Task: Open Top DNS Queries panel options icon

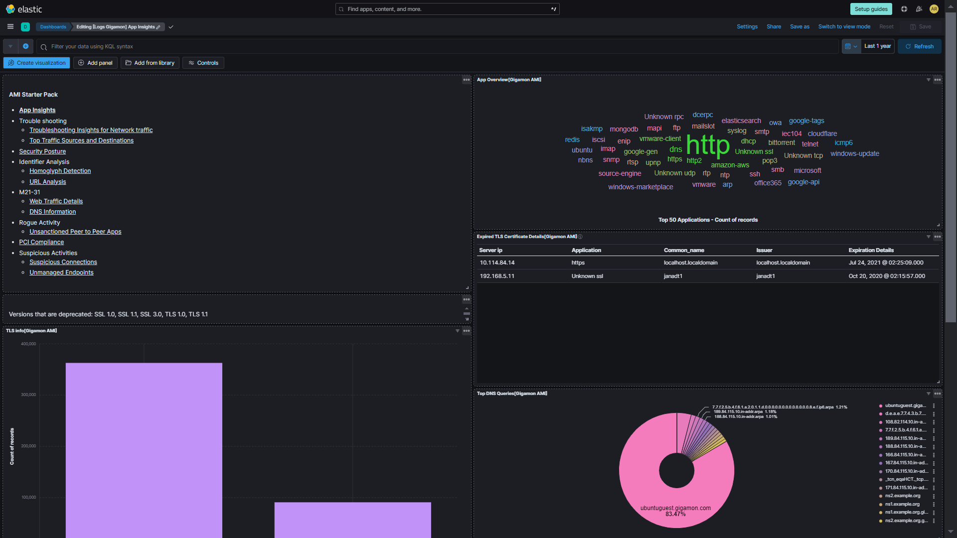Action: (x=938, y=394)
